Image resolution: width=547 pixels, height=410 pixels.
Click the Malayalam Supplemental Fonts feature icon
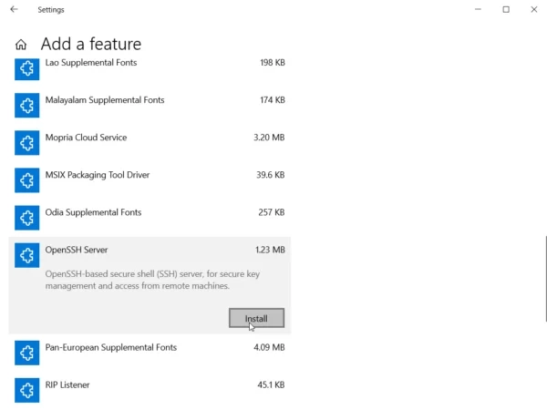[x=26, y=105]
